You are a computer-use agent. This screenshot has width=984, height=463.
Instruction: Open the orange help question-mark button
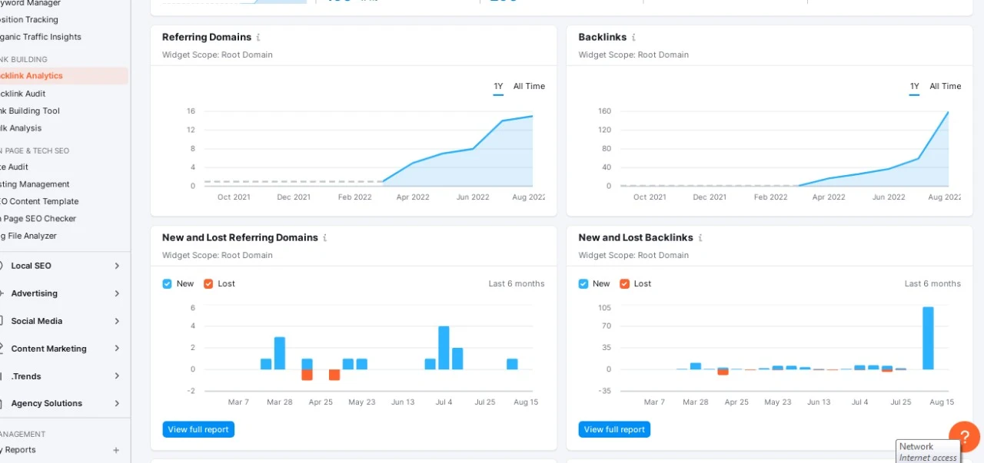click(x=964, y=436)
